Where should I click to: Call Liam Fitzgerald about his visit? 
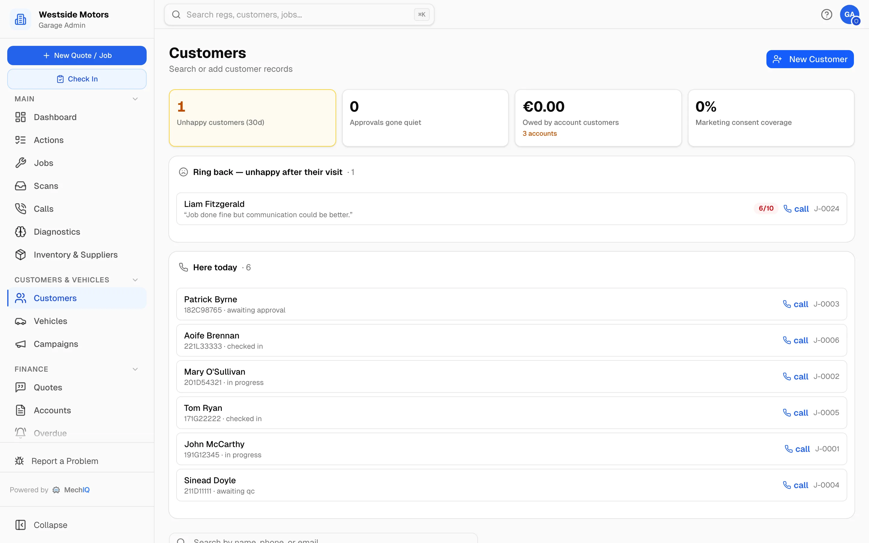pyautogui.click(x=796, y=209)
